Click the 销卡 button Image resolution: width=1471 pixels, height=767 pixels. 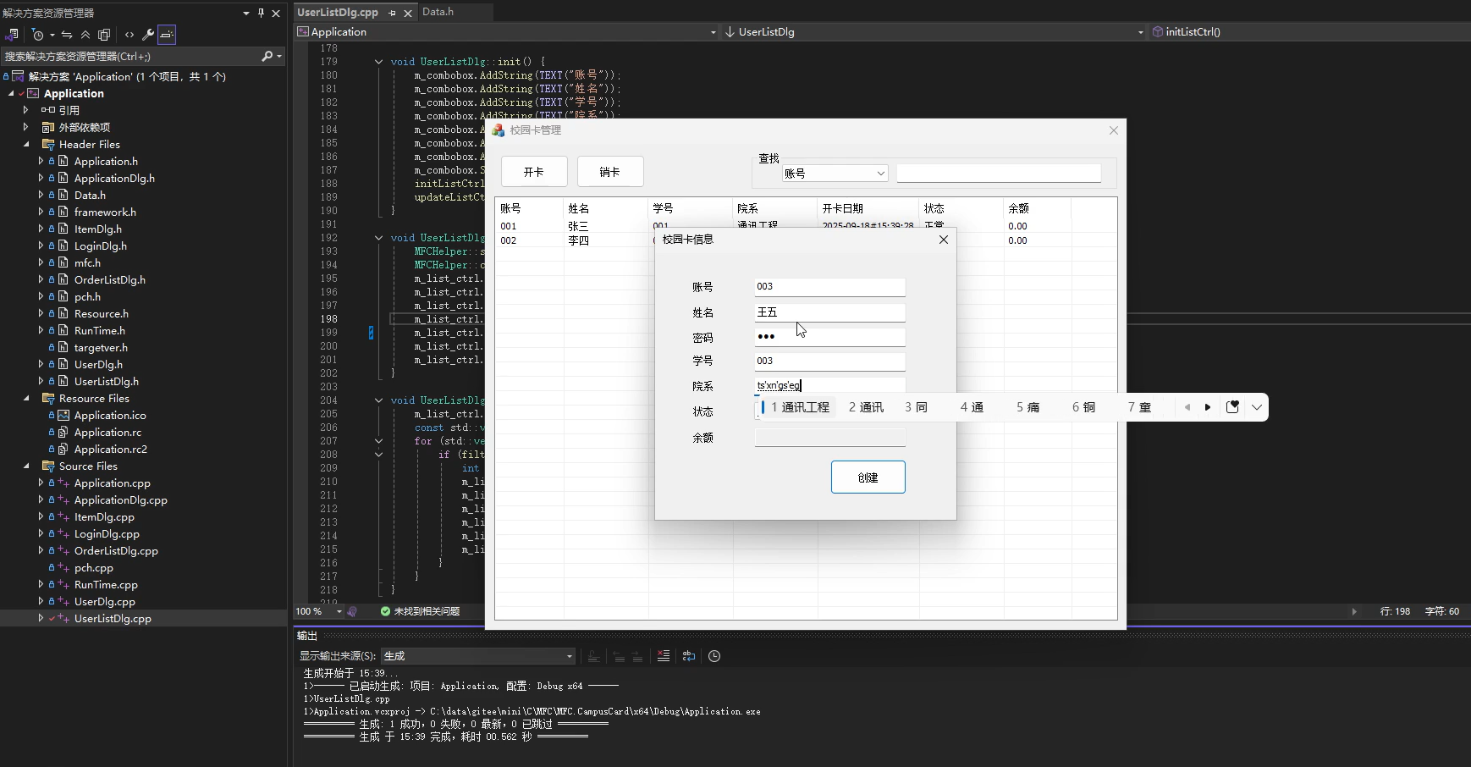(x=610, y=172)
